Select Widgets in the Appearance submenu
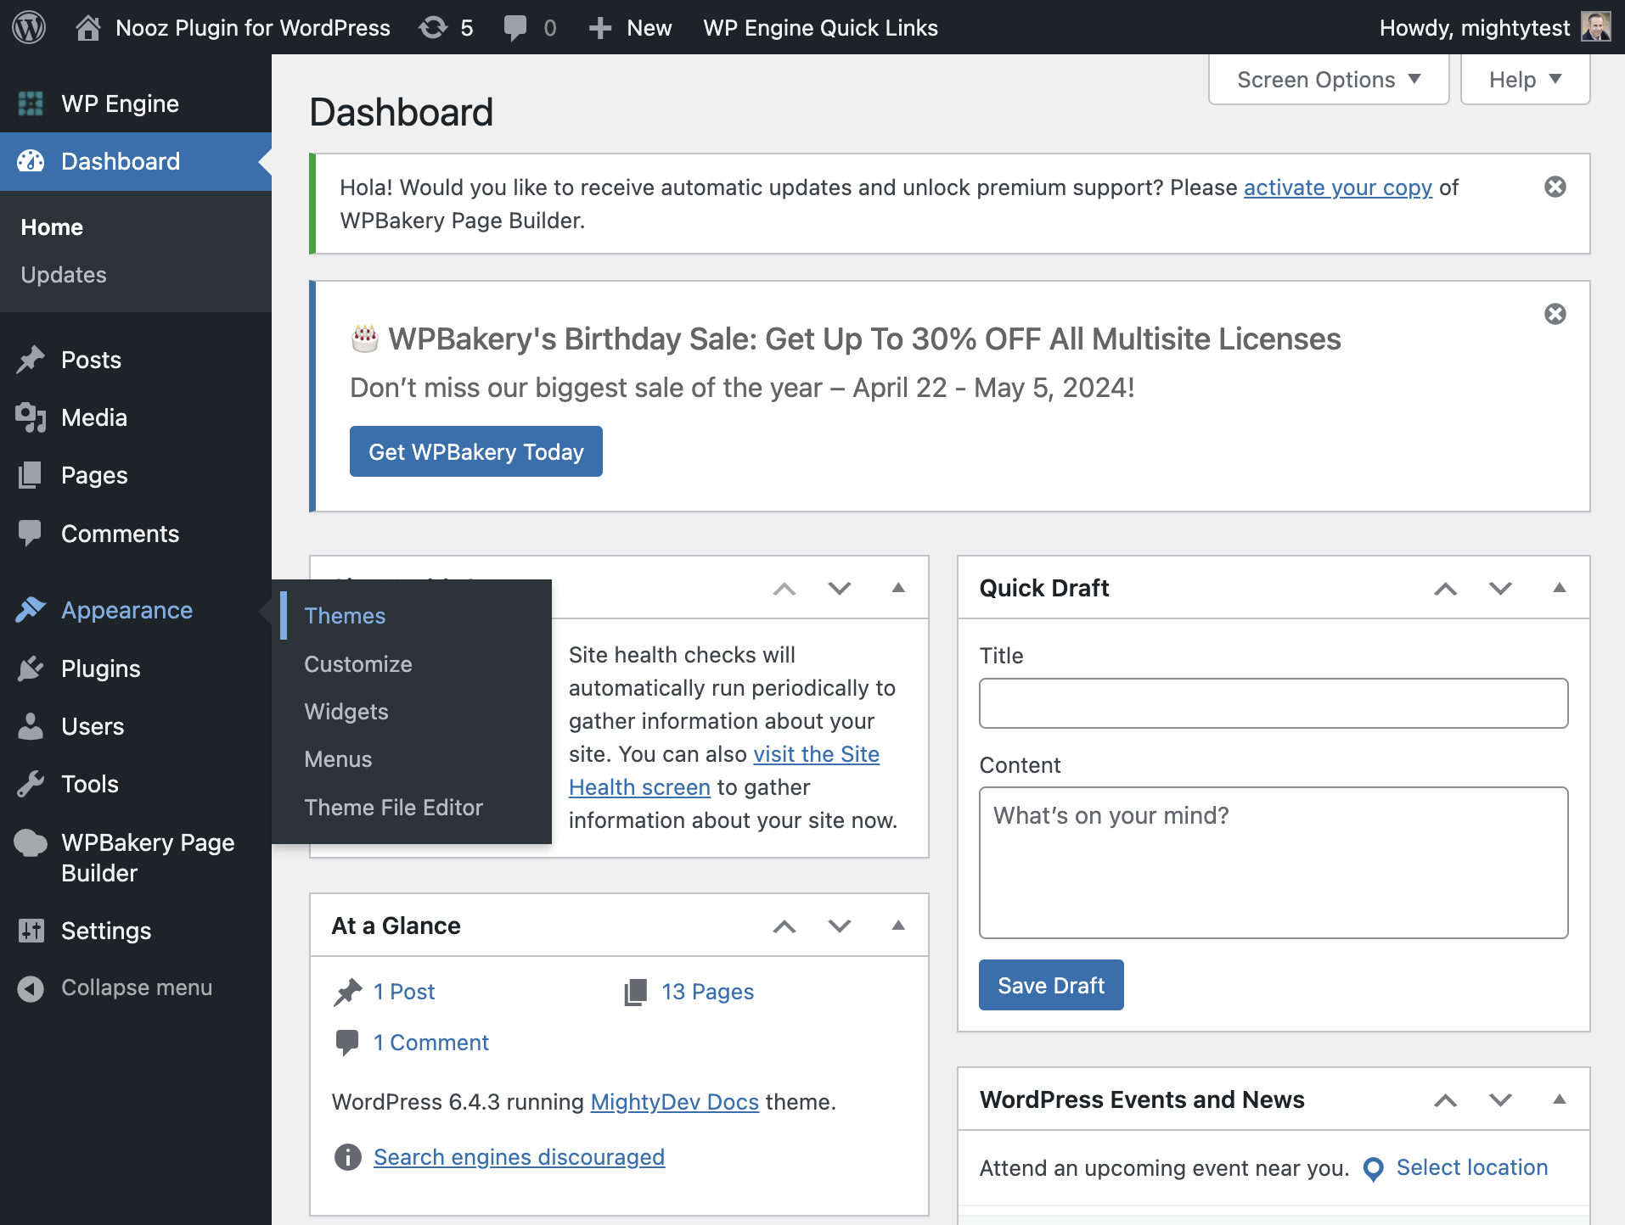Screen dimensions: 1625x1225 coord(346,712)
